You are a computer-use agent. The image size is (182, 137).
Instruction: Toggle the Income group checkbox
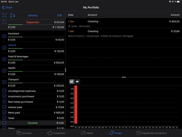(5, 123)
